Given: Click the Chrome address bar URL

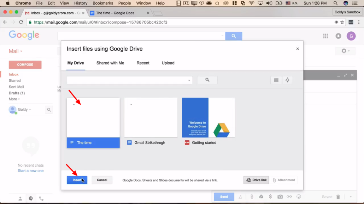Looking at the screenshot, I should coord(100,22).
